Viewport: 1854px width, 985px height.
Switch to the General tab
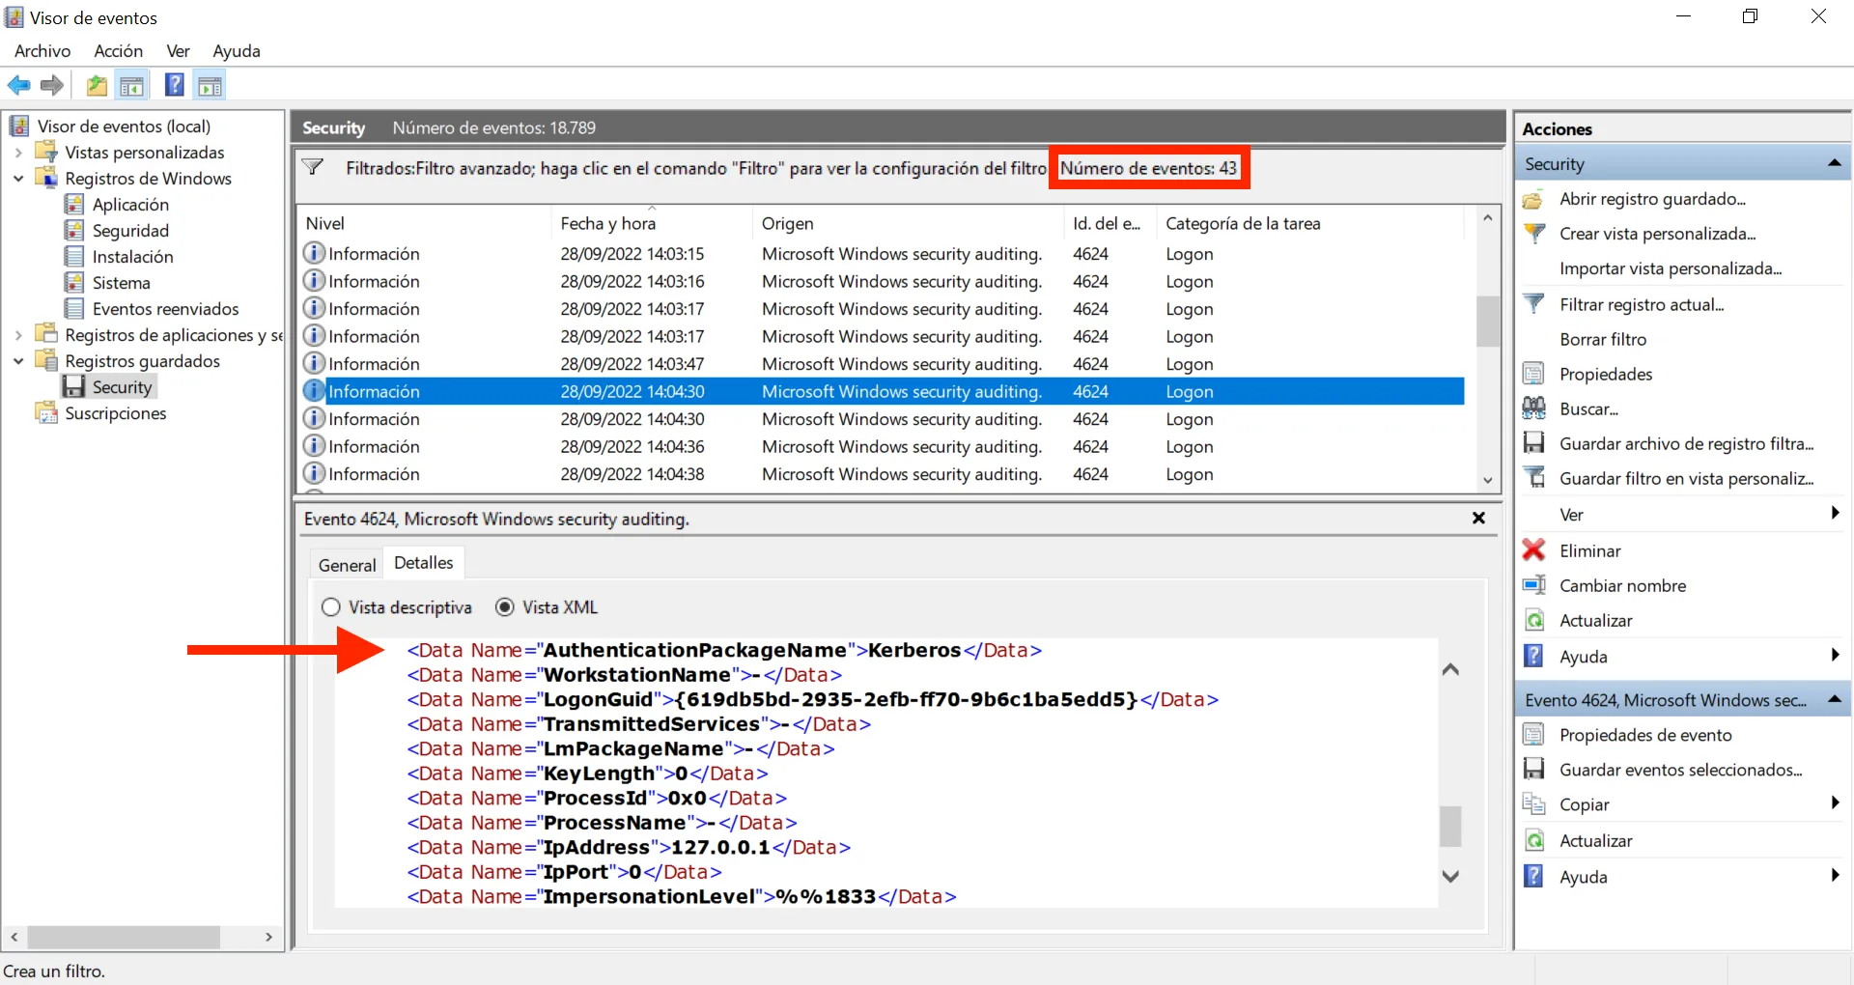click(347, 565)
